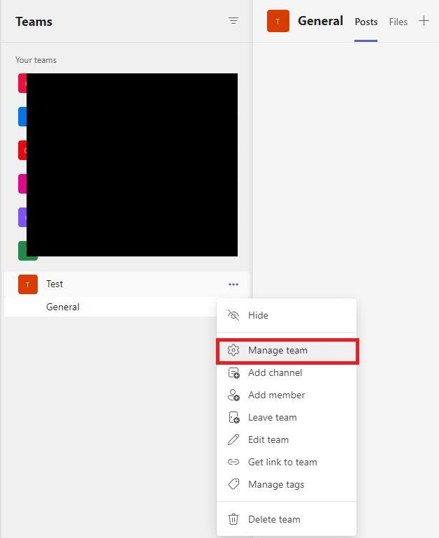Open the Teams list filter icon
This screenshot has height=538, width=439.
233,21
